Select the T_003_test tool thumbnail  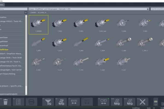pos(102,25)
